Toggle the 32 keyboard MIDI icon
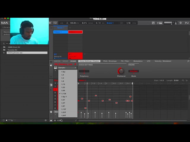 [159, 23]
